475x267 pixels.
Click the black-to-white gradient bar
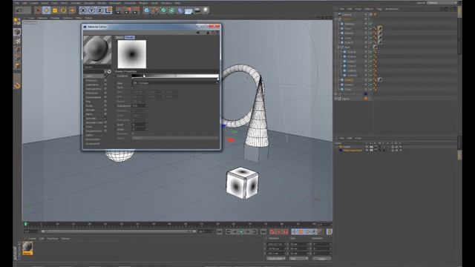click(175, 76)
